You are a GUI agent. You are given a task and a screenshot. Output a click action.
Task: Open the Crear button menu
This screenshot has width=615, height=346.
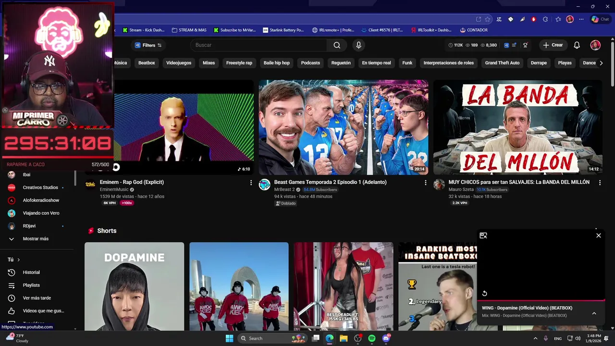coord(553,45)
